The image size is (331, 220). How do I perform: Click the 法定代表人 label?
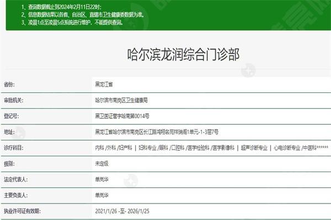[x=15, y=179]
